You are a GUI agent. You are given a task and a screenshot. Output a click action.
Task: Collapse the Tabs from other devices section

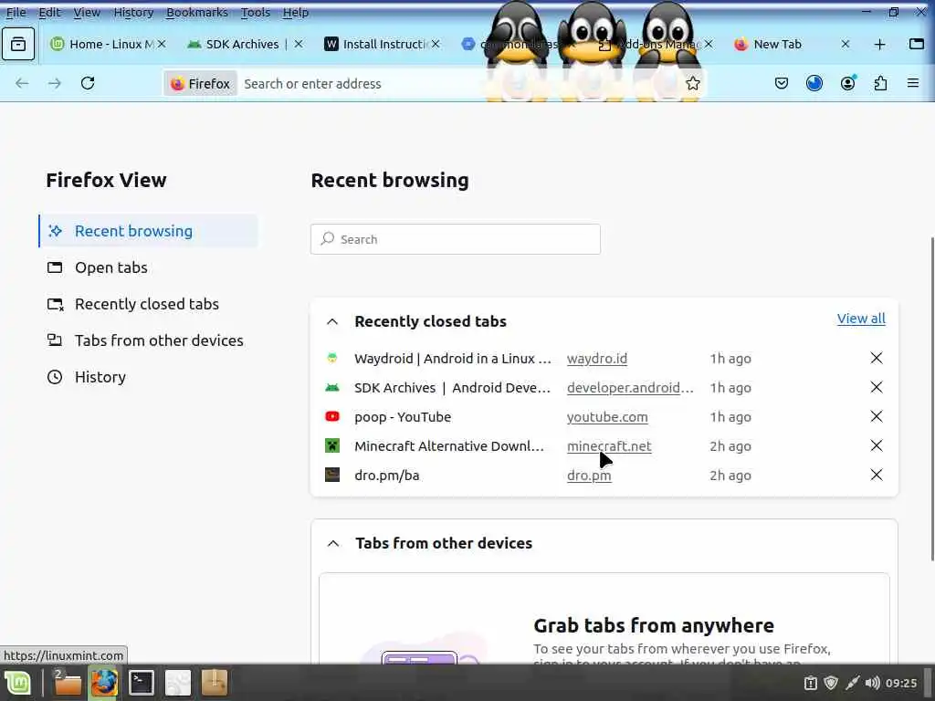coord(333,544)
